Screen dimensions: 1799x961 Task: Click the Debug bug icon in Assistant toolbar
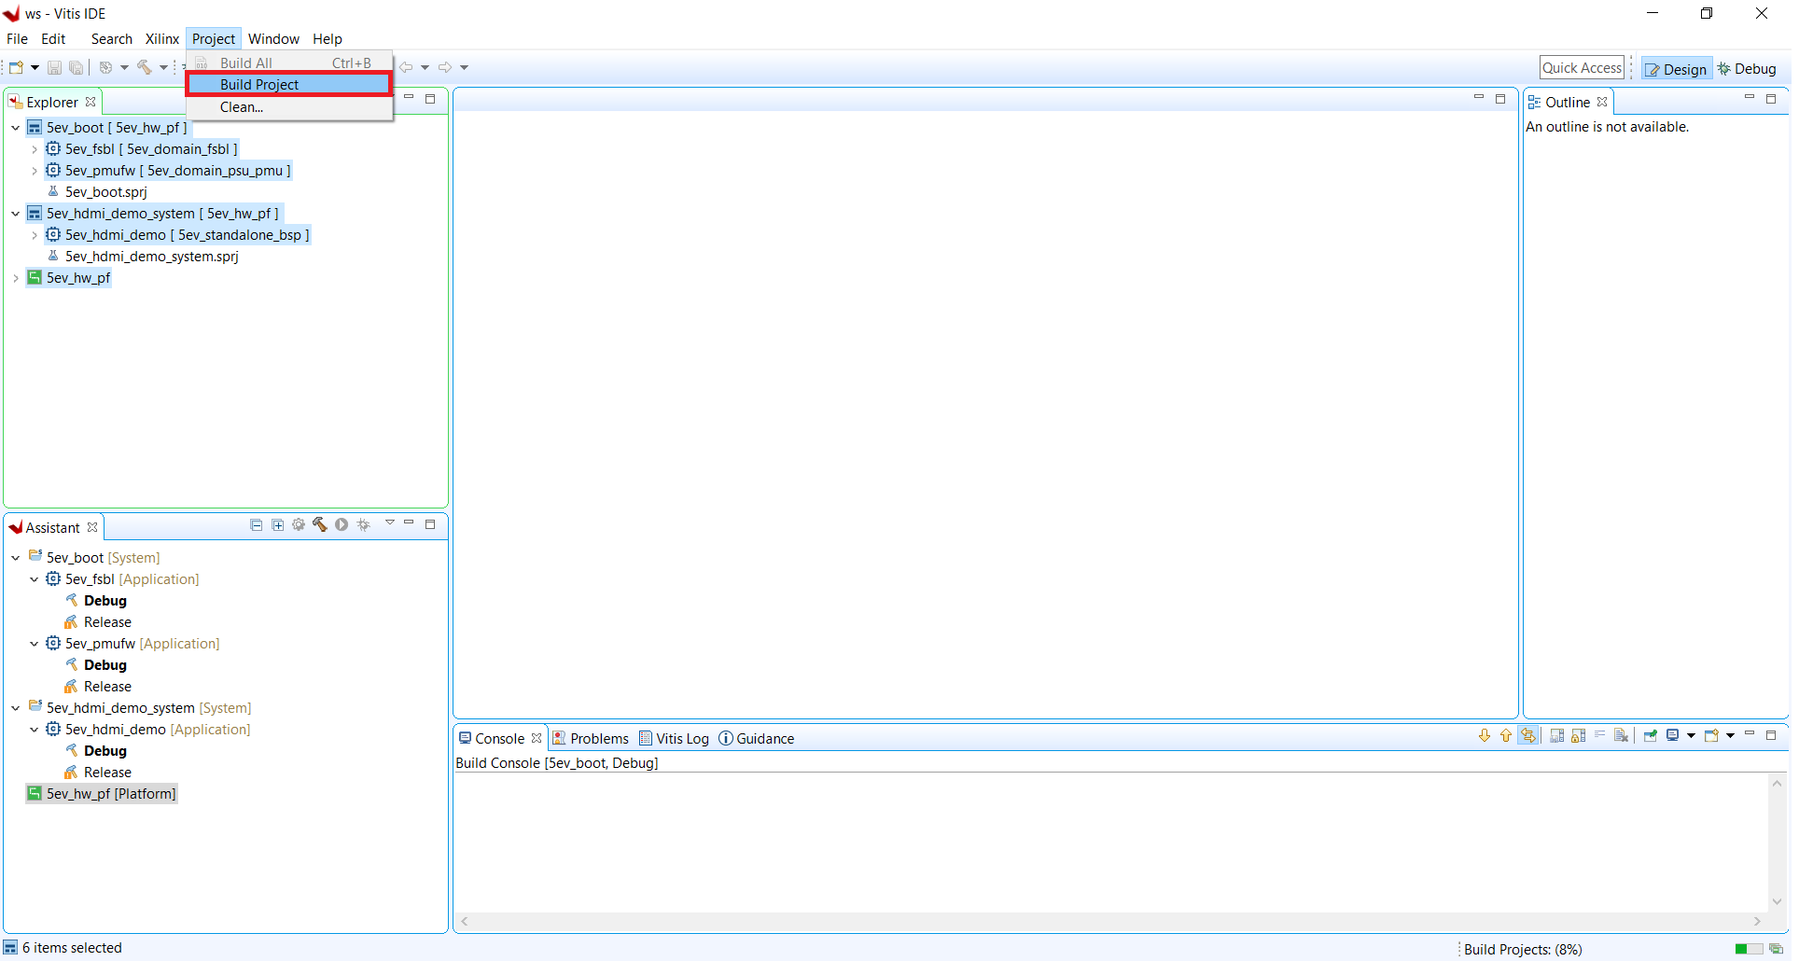click(364, 525)
